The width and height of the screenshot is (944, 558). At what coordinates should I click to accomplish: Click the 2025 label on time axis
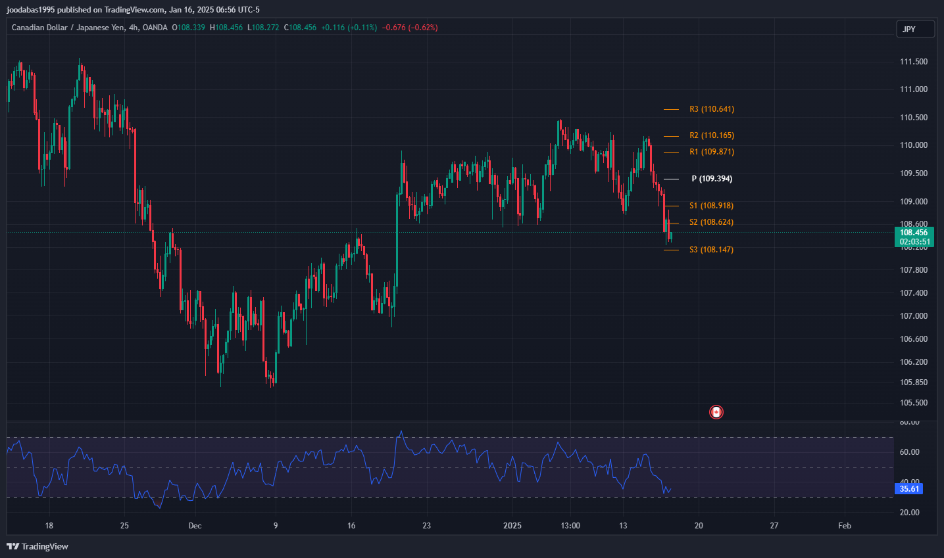[x=512, y=526]
